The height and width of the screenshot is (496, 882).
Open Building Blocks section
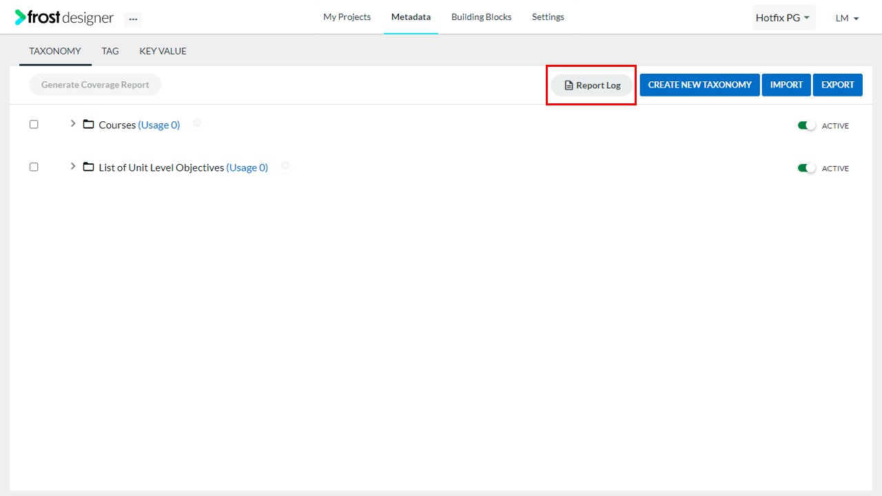coord(481,17)
